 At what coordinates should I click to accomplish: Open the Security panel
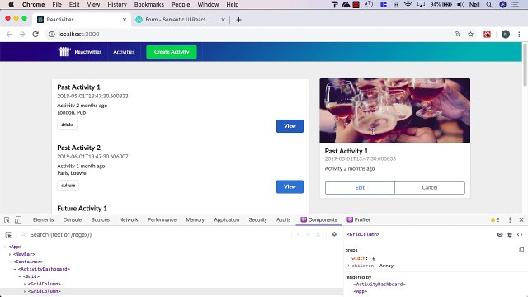pos(258,220)
